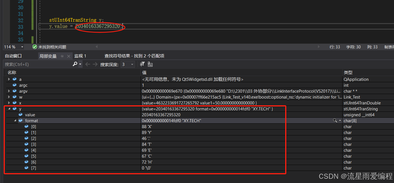Click code line 'stUInt64TranString y;'
The width and height of the screenshot is (394, 183).
[x=77, y=20]
